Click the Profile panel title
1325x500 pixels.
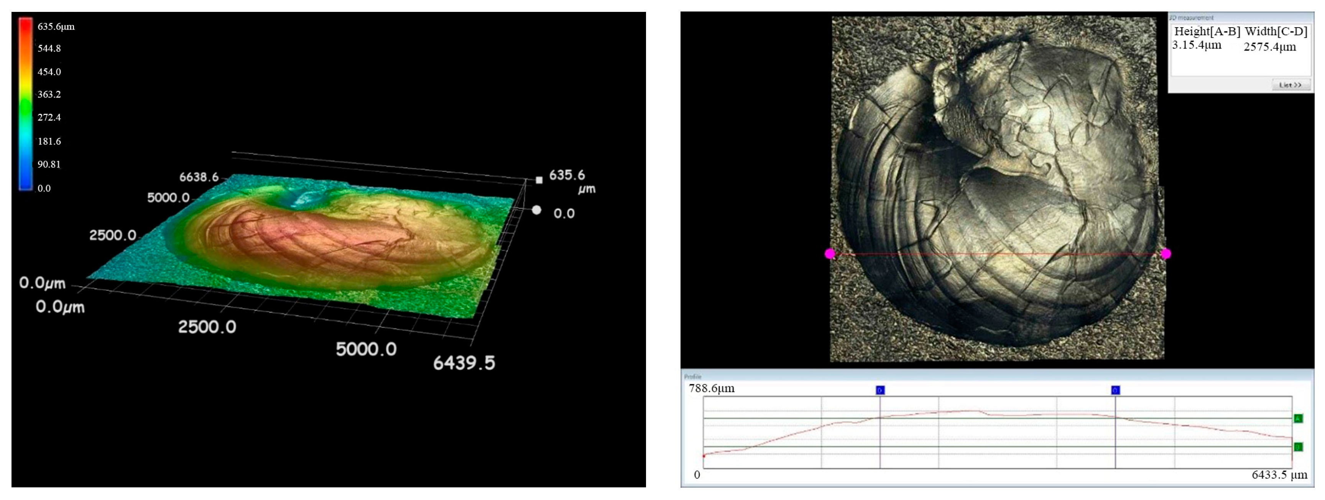pos(693,377)
